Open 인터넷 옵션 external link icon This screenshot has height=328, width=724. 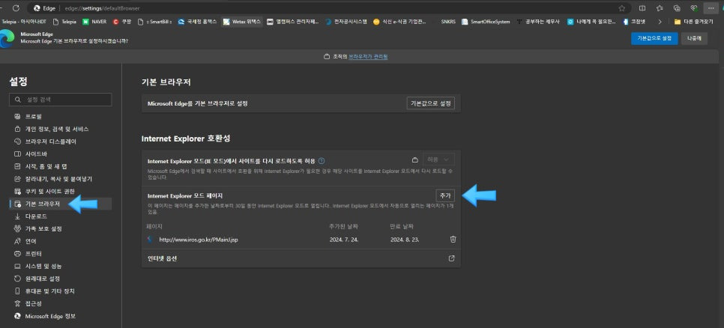[x=452, y=258]
